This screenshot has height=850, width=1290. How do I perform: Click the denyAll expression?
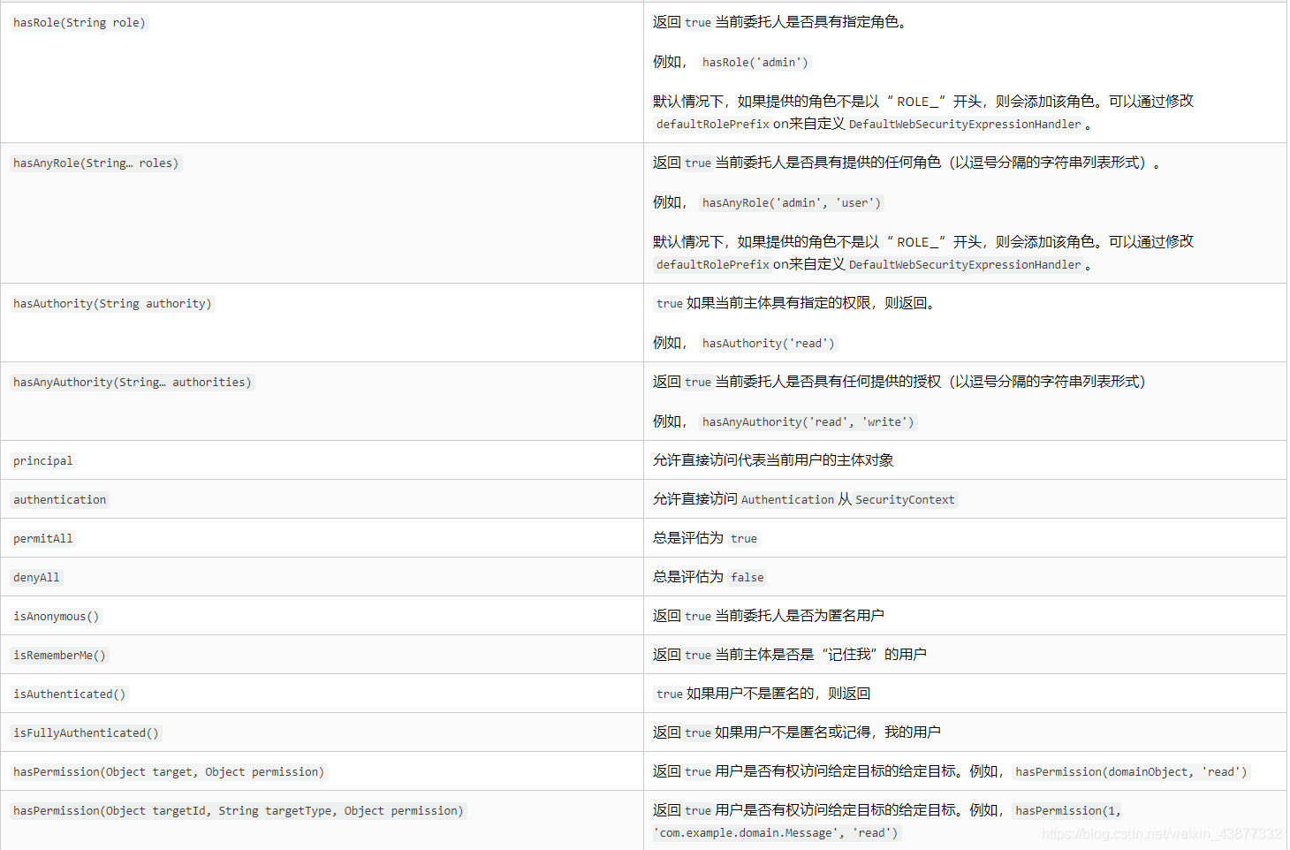[36, 577]
